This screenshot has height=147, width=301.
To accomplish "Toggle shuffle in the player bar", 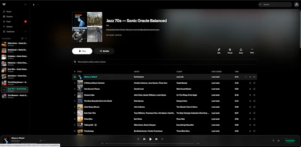I will [138, 139].
